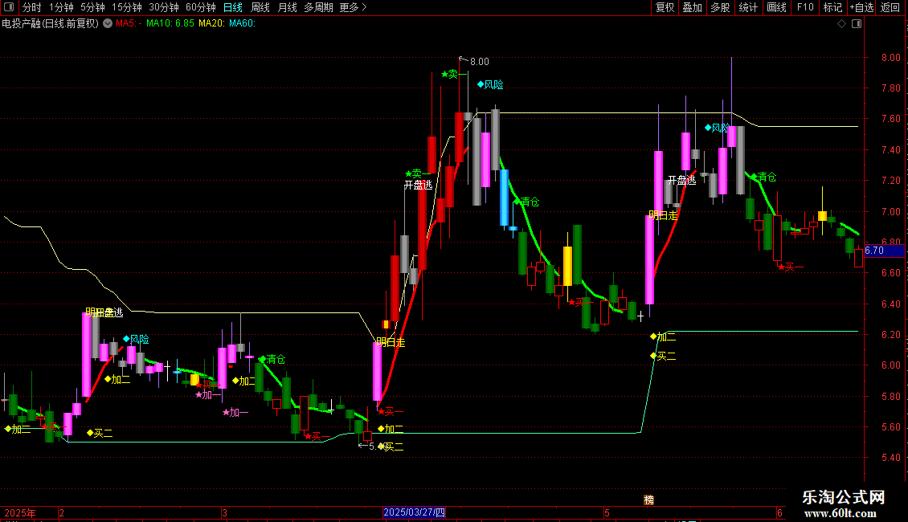
Task: Open the 多股 multi-stock view
Action: [x=720, y=7]
